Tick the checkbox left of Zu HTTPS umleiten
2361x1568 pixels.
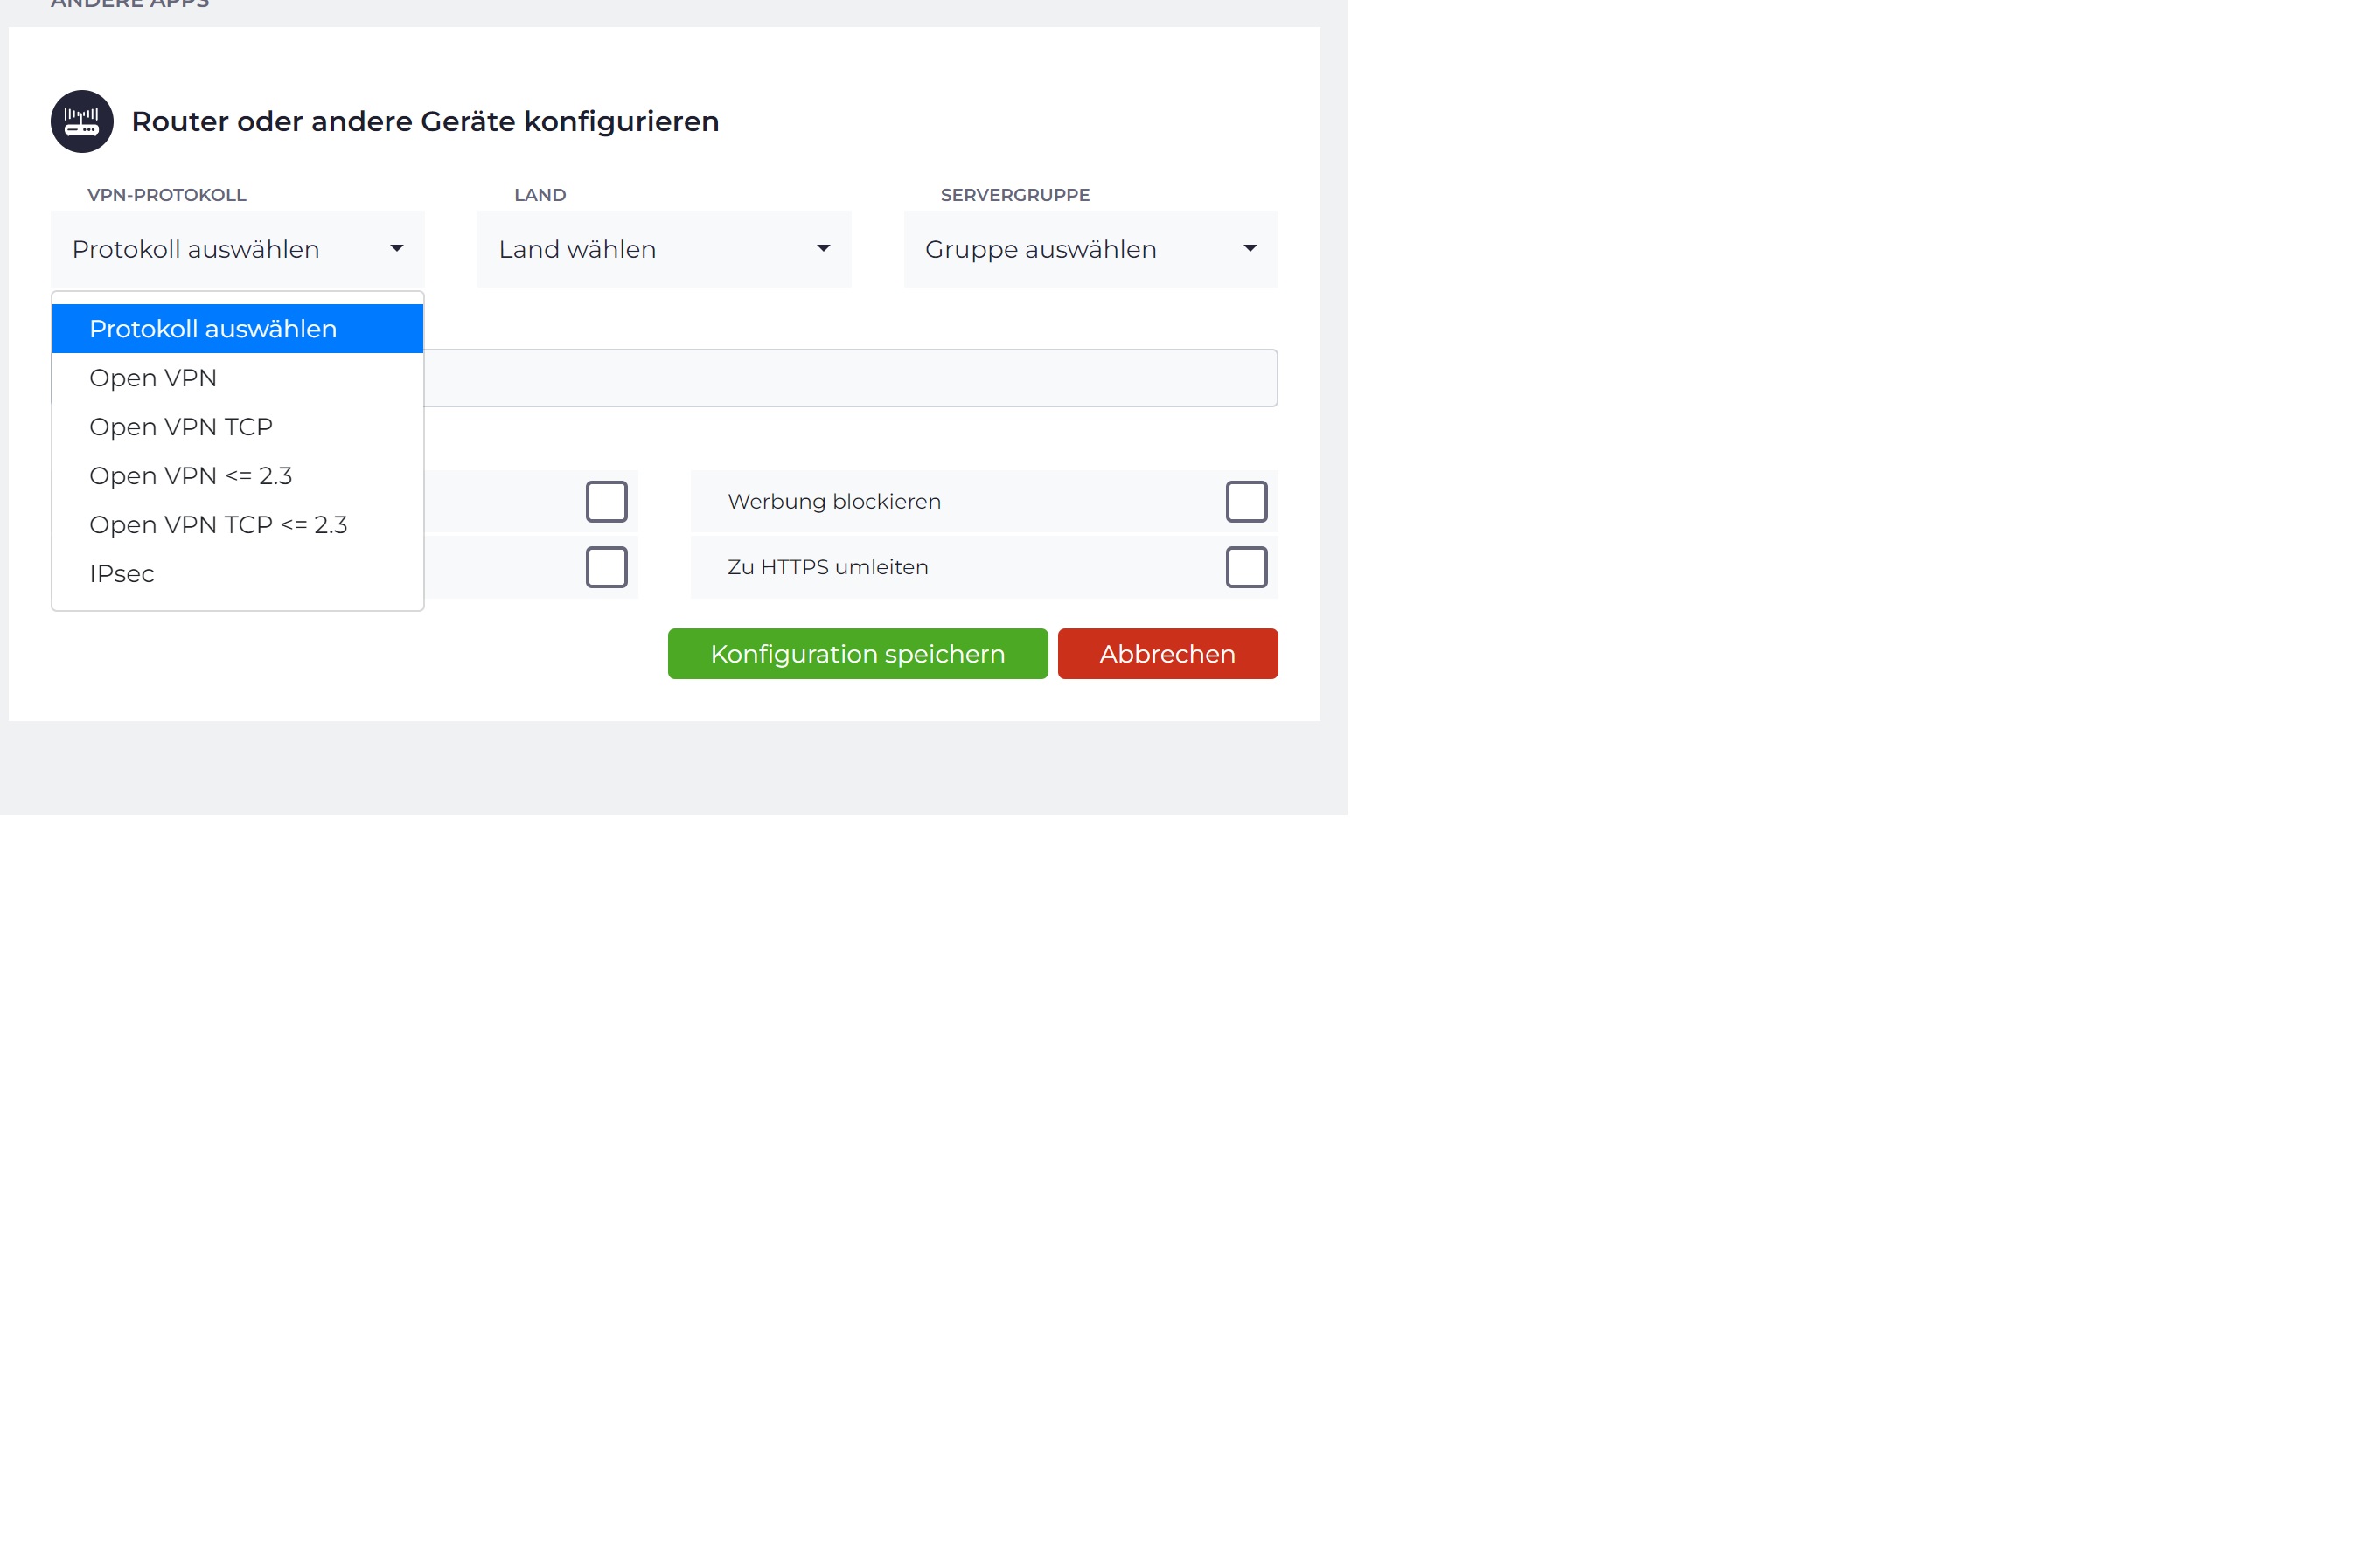coord(606,567)
